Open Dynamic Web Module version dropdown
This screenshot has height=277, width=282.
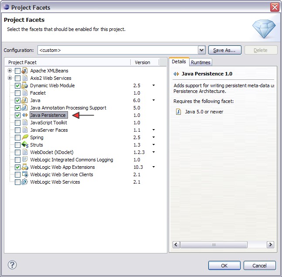153,85
